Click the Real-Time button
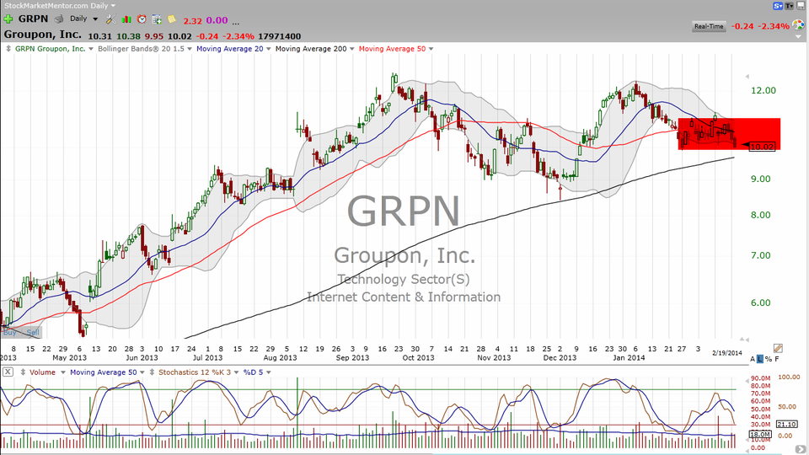 point(709,26)
